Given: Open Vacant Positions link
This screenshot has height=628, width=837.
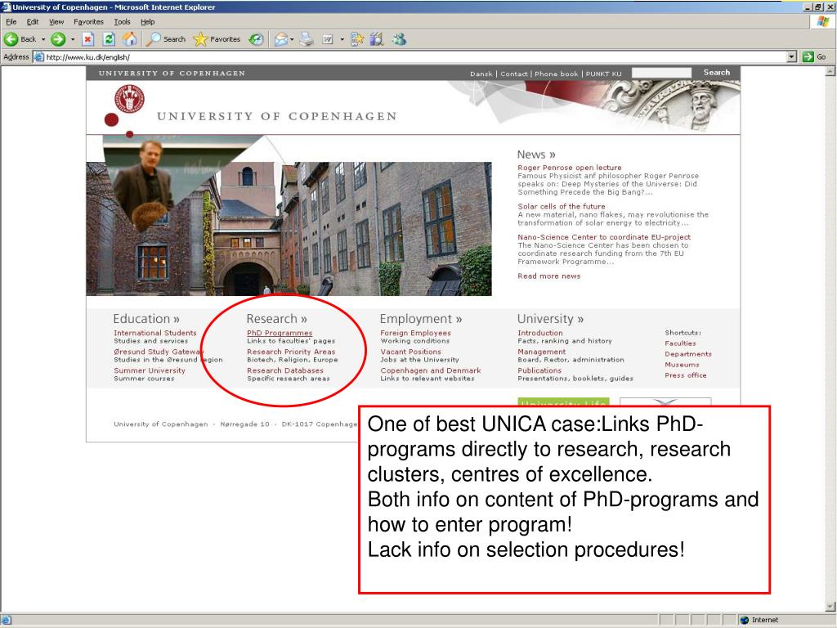Looking at the screenshot, I should (x=410, y=352).
